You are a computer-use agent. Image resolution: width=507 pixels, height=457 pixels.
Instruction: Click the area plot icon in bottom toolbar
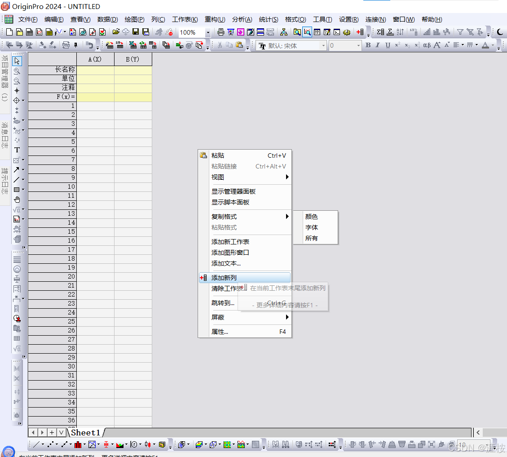[120, 445]
